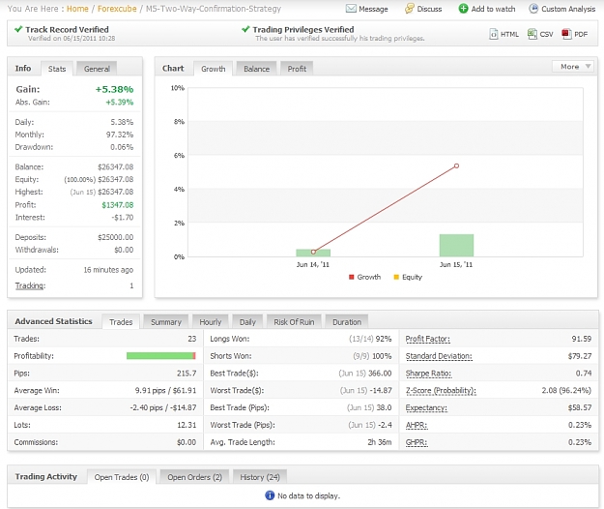604x509 pixels.
Task: Click the HTML export link text
Action: coord(509,34)
